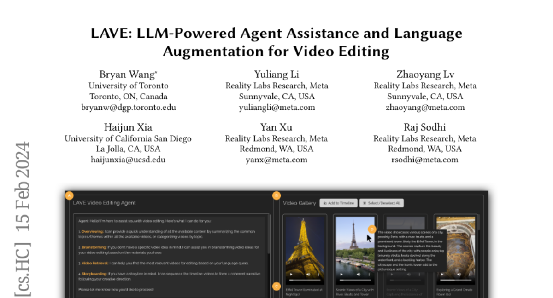Open more options on Eiffel Tower night video

click(x=319, y=274)
